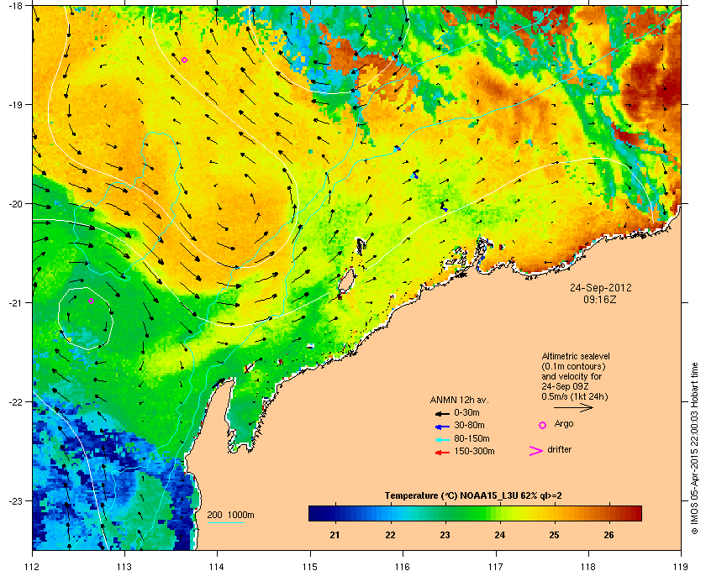Click the 'and velocity for' caption line

click(572, 376)
